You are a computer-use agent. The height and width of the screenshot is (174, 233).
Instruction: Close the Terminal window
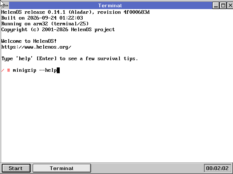pos(230,5)
